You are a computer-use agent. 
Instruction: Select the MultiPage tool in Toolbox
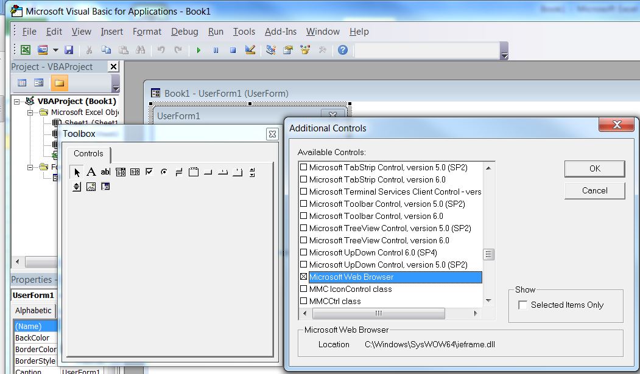pyautogui.click(x=237, y=172)
